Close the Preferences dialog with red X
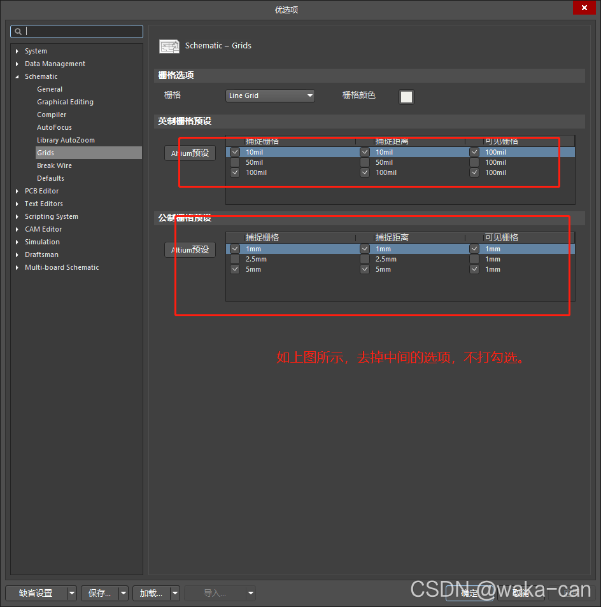Image resolution: width=601 pixels, height=607 pixels. [x=584, y=8]
